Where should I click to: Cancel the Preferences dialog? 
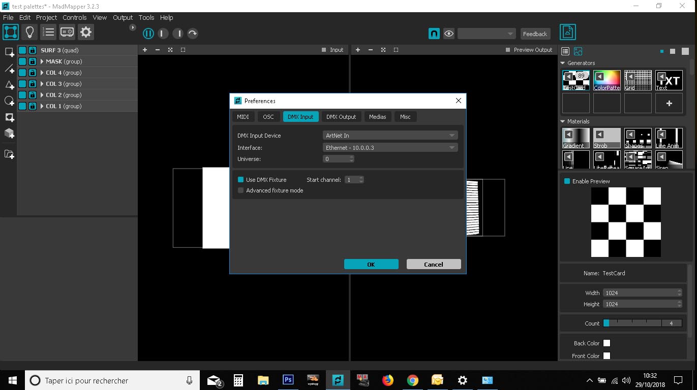click(434, 264)
